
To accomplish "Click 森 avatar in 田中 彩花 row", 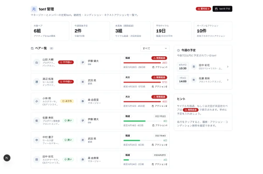I will coord(83,159).
